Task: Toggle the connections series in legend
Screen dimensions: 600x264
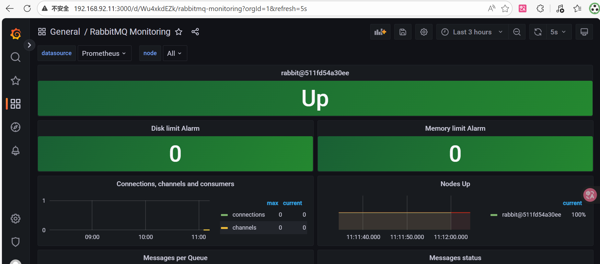Action: point(248,215)
